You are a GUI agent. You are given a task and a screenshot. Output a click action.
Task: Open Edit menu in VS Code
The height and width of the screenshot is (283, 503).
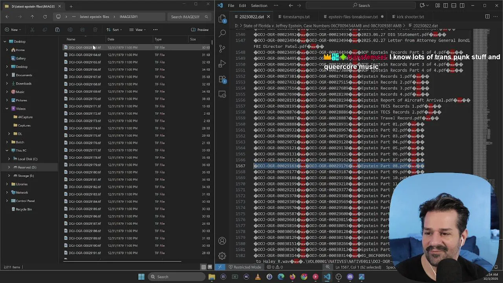[x=242, y=6]
